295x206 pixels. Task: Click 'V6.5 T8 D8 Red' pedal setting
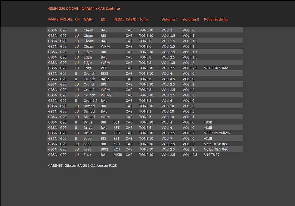(216, 144)
